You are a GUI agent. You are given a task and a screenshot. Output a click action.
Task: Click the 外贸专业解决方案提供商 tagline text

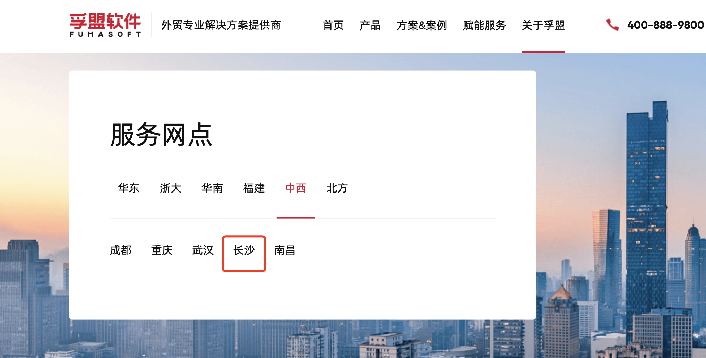click(221, 25)
